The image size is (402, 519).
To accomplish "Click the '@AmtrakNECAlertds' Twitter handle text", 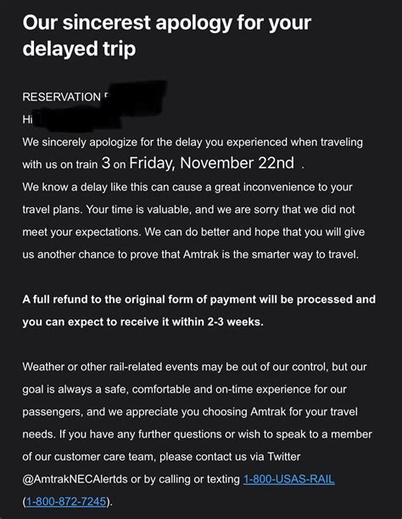I will pos(75,479).
